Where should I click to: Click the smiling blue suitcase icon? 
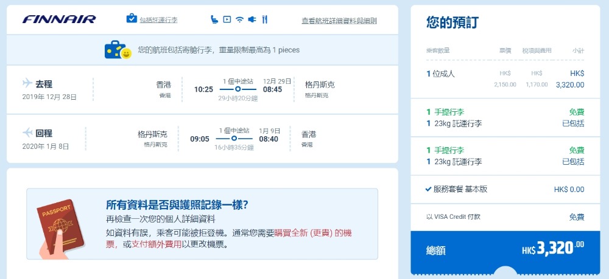pyautogui.click(x=118, y=50)
